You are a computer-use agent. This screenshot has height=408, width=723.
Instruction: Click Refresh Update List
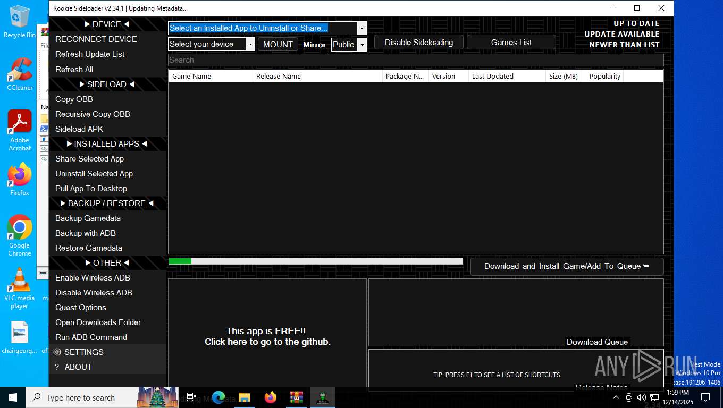click(107, 54)
